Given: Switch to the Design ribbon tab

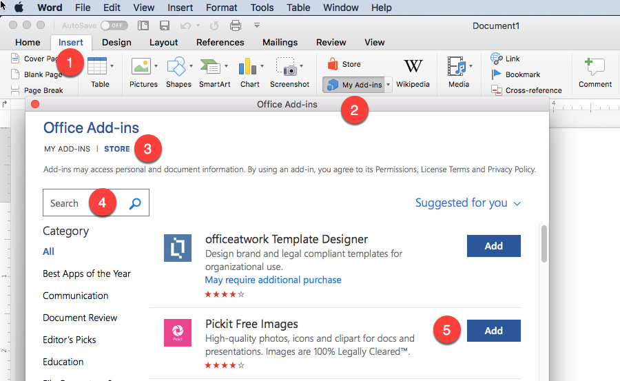Looking at the screenshot, I should (x=116, y=42).
